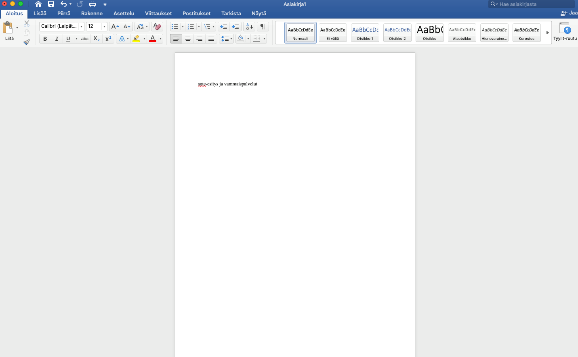578x357 pixels.
Task: Open the Tarkista tab
Action: tap(231, 13)
